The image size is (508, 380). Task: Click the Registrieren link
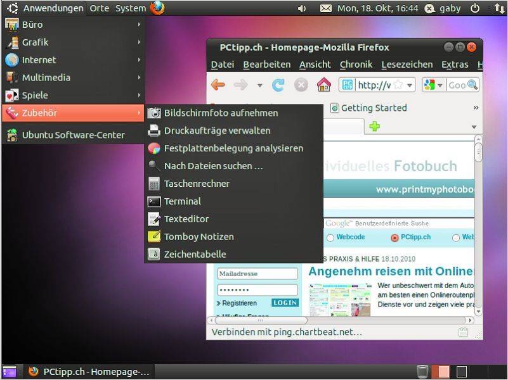pyautogui.click(x=239, y=303)
